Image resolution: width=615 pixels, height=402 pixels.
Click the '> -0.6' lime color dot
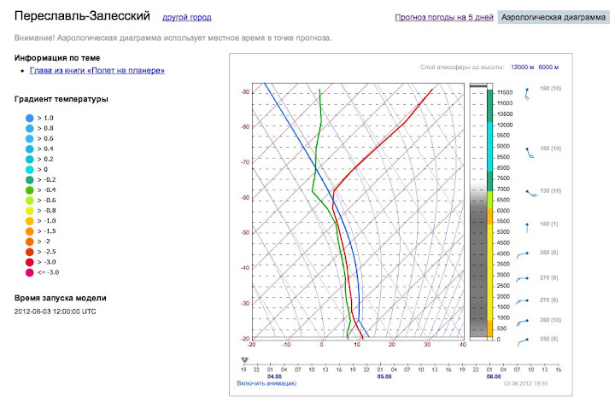coord(29,201)
